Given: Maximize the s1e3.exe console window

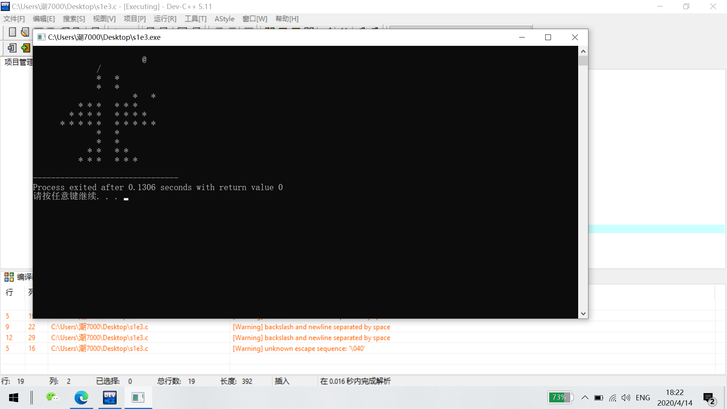Looking at the screenshot, I should click(548, 37).
